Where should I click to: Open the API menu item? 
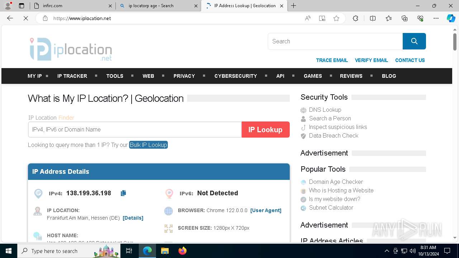(280, 76)
